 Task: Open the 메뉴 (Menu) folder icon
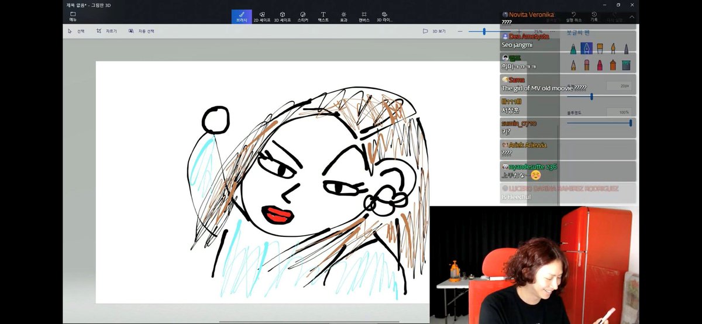(73, 16)
